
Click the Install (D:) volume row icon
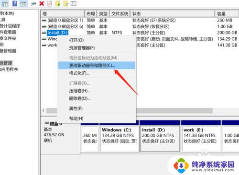(44, 33)
